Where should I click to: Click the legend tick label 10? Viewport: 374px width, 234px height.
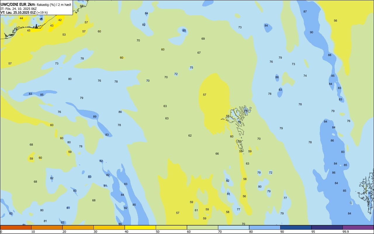(33, 232)
